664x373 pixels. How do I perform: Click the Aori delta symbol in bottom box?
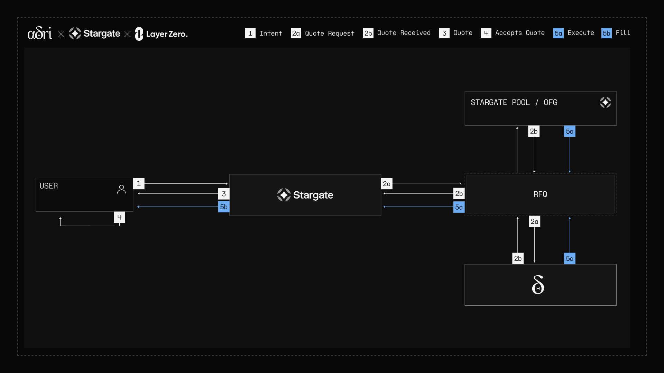pyautogui.click(x=538, y=285)
